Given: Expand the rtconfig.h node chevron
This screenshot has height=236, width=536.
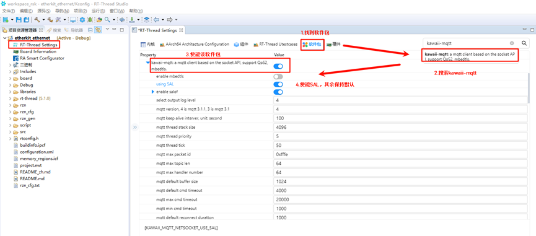Looking at the screenshot, I should coord(10,139).
